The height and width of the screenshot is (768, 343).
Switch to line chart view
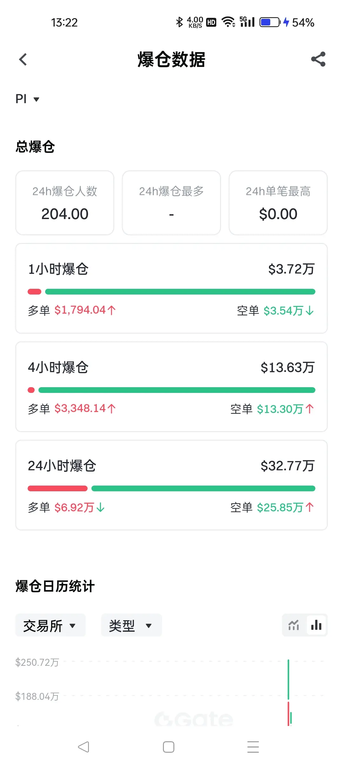pos(294,625)
